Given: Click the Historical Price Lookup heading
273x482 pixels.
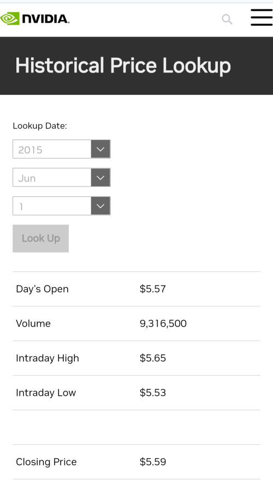Looking at the screenshot, I should tap(123, 65).
